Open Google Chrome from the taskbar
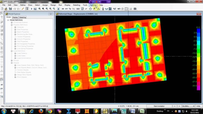The width and height of the screenshot is (203, 114). click(x=49, y=111)
